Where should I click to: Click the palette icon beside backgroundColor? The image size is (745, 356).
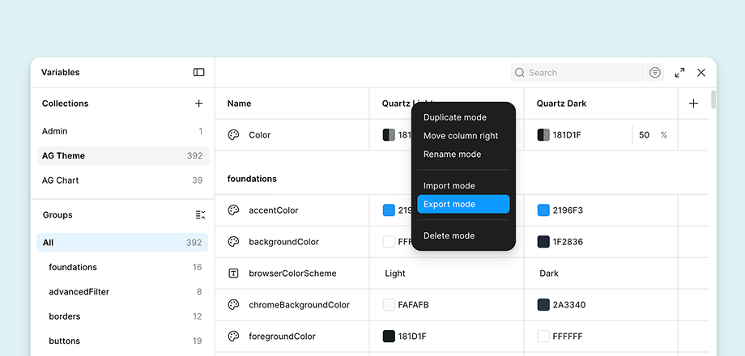(233, 242)
